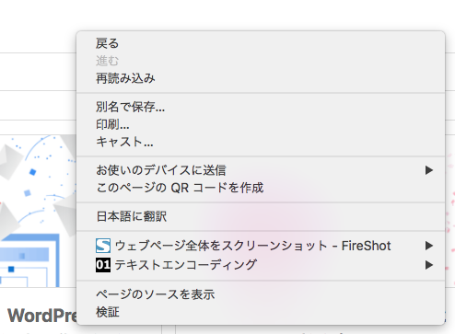This screenshot has width=455, height=334.
Task: Select キャスト... in the context menu
Action: click(x=261, y=142)
